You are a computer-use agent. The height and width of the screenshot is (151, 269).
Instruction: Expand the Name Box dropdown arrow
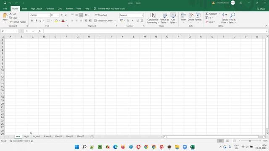click(17, 31)
